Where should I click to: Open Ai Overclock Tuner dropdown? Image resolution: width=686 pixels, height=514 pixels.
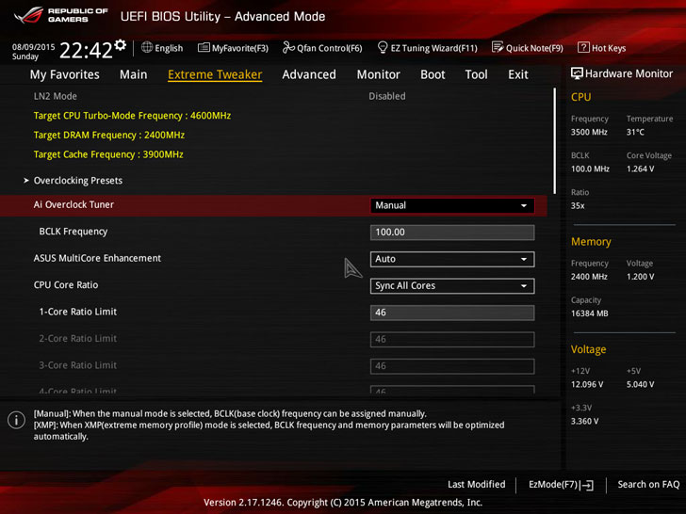click(x=452, y=205)
